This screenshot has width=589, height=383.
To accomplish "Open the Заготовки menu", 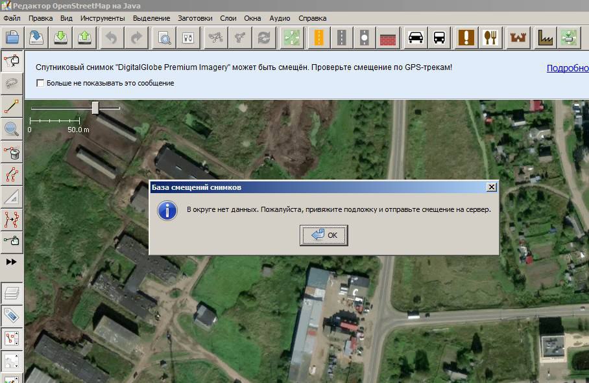I will [x=195, y=18].
